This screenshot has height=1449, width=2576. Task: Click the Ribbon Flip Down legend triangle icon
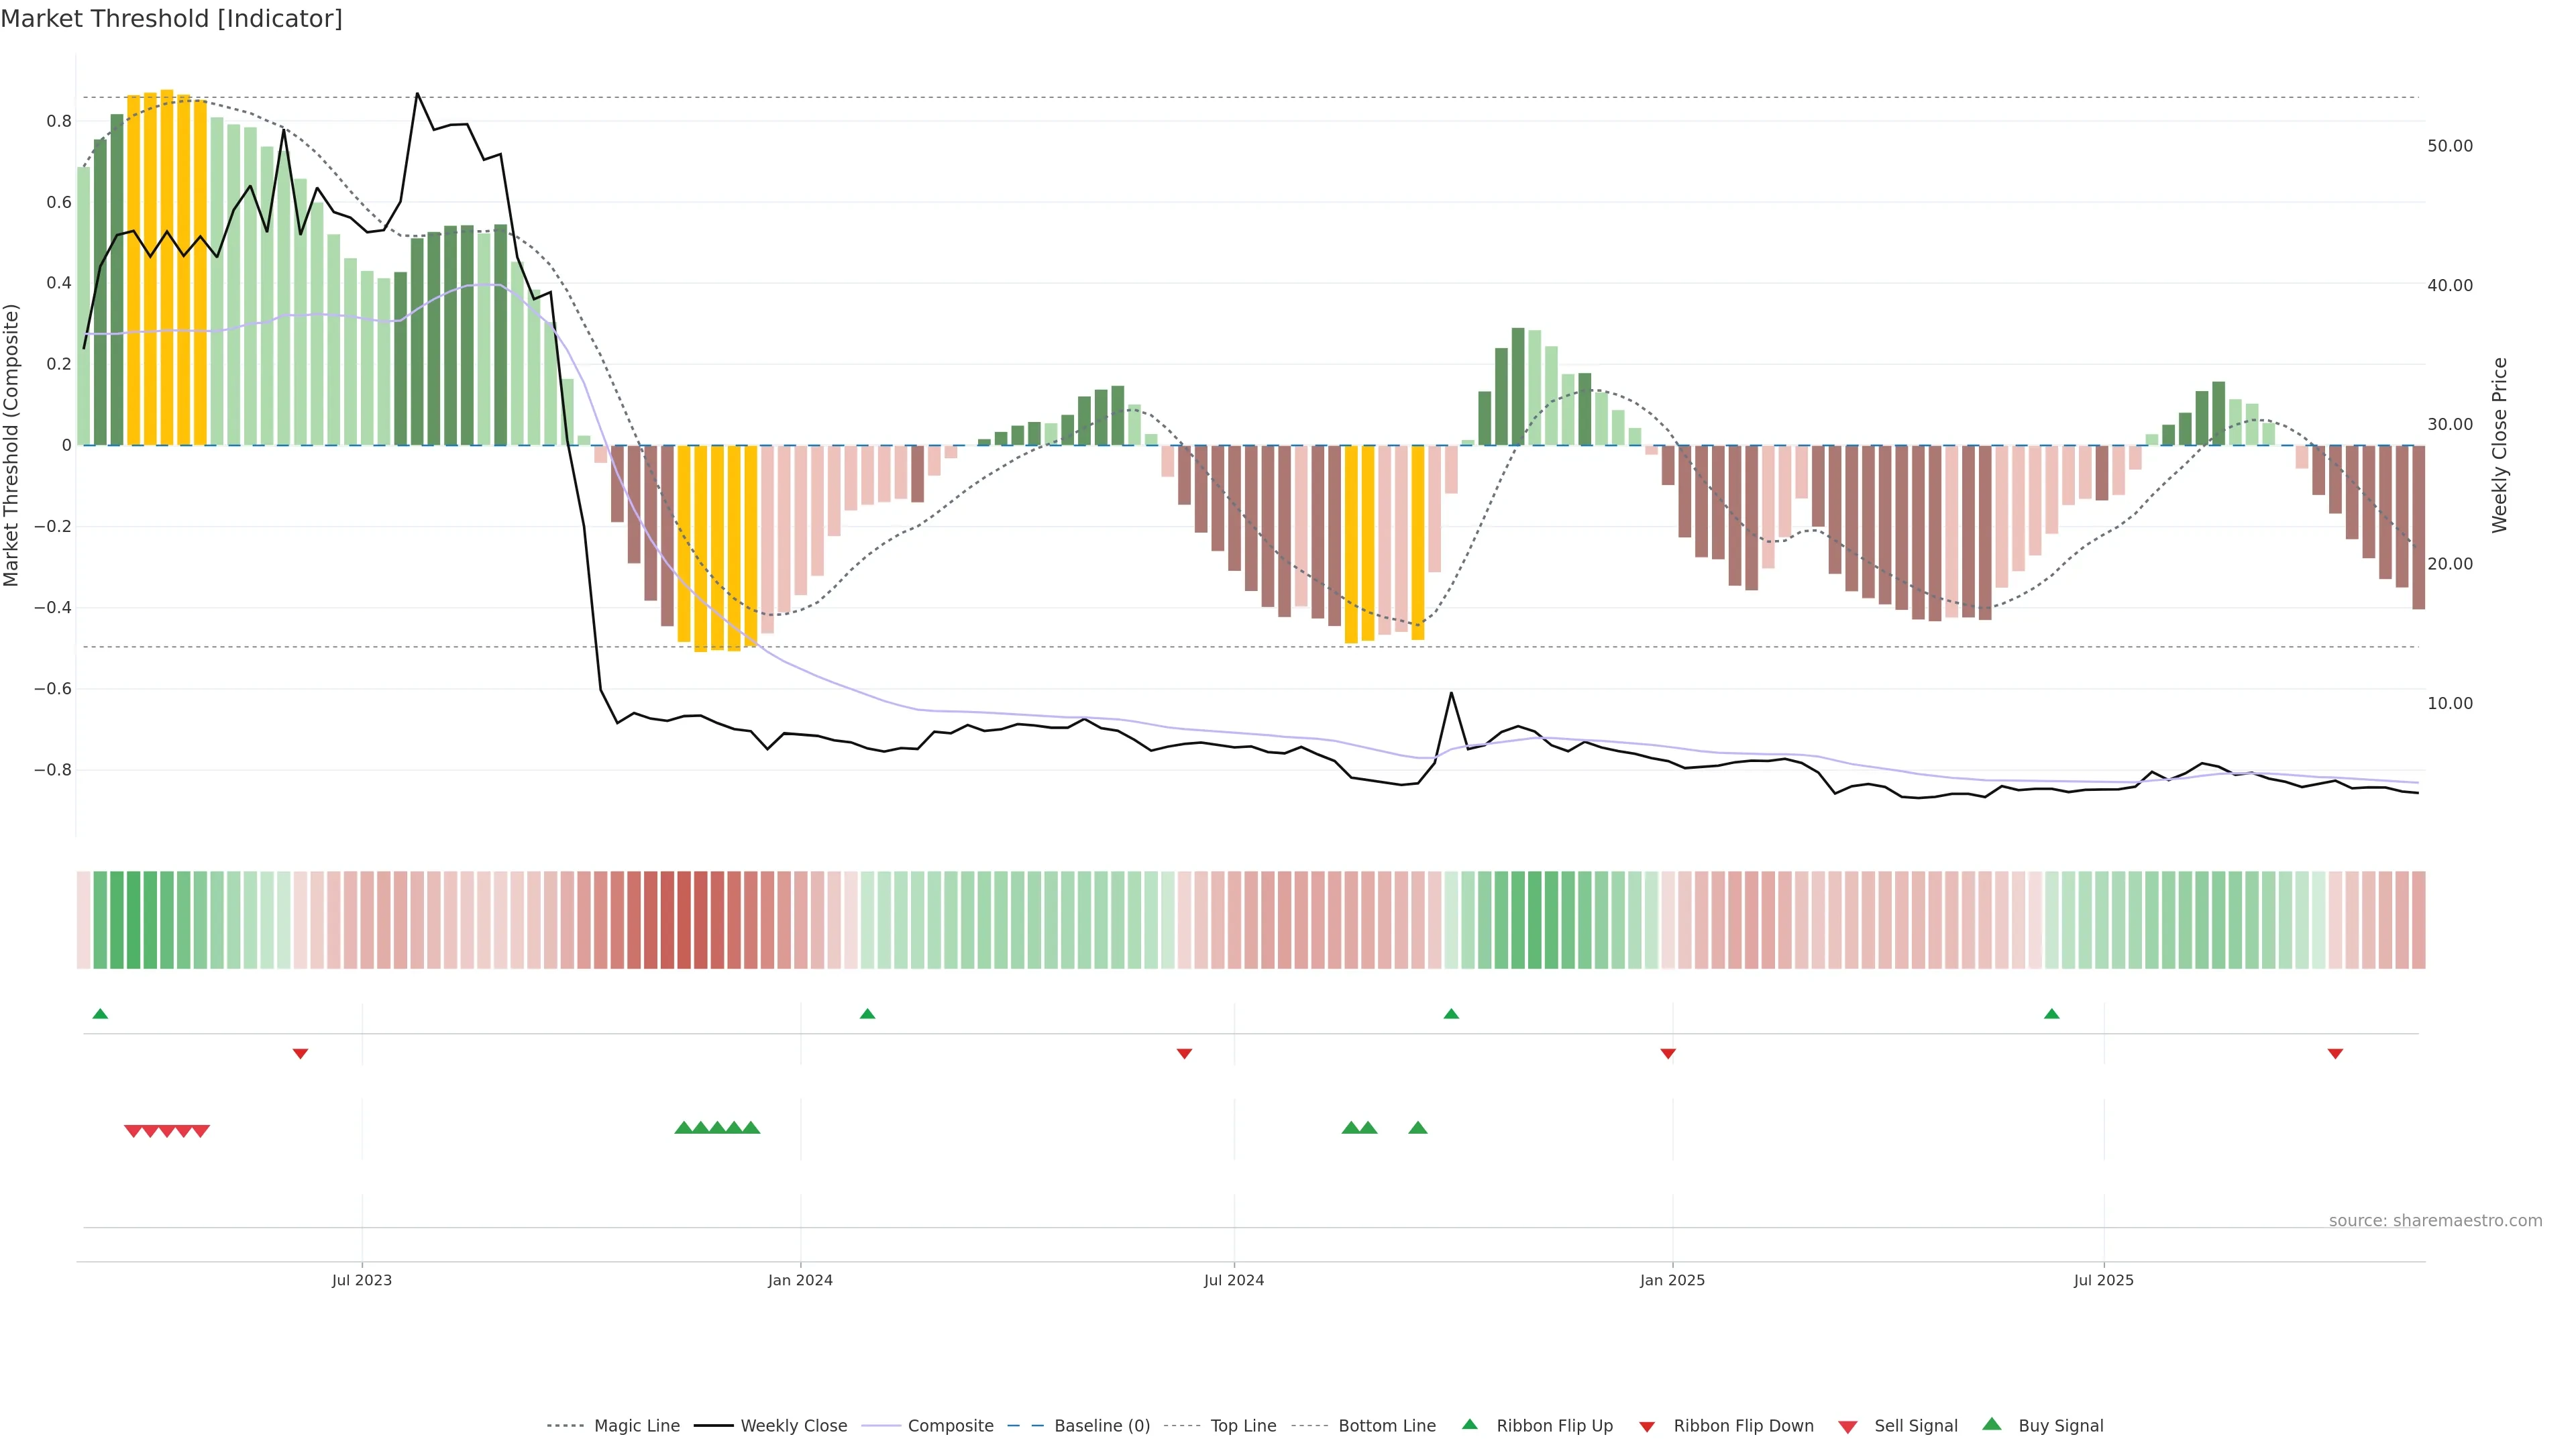tap(1647, 1426)
